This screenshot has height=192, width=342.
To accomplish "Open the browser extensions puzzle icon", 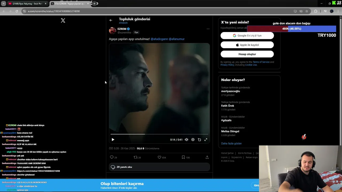I will tap(316, 11).
